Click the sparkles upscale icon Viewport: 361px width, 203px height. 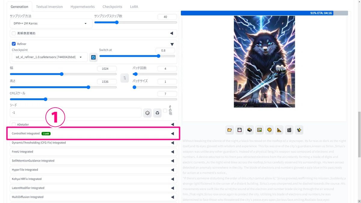pos(299,130)
